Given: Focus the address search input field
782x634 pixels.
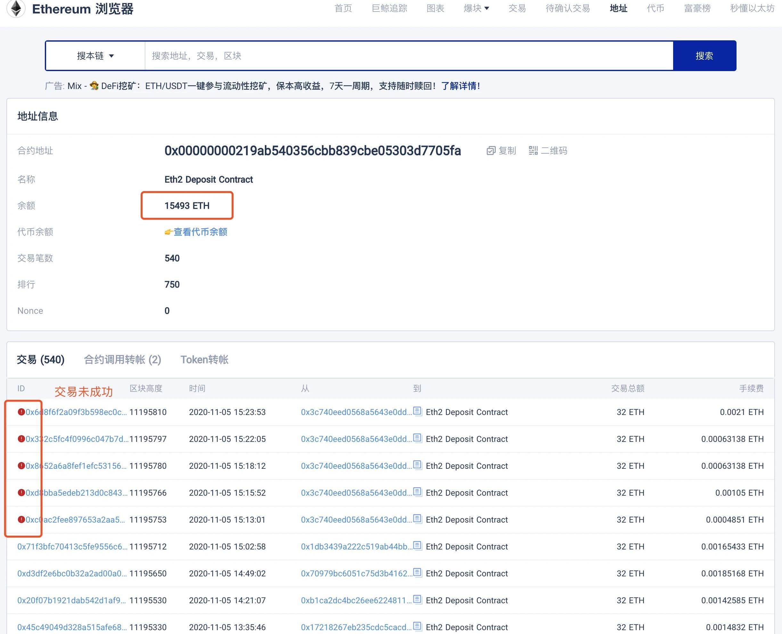Looking at the screenshot, I should click(x=408, y=56).
